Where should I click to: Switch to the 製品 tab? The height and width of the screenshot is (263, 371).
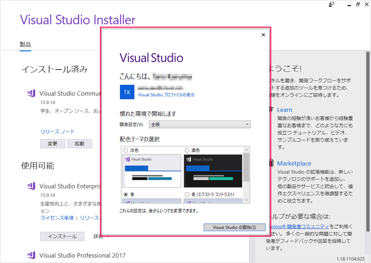click(25, 45)
